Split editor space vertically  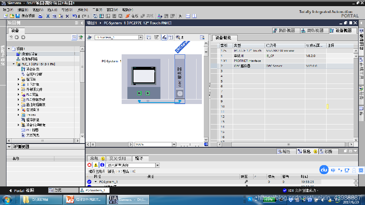click(x=194, y=16)
